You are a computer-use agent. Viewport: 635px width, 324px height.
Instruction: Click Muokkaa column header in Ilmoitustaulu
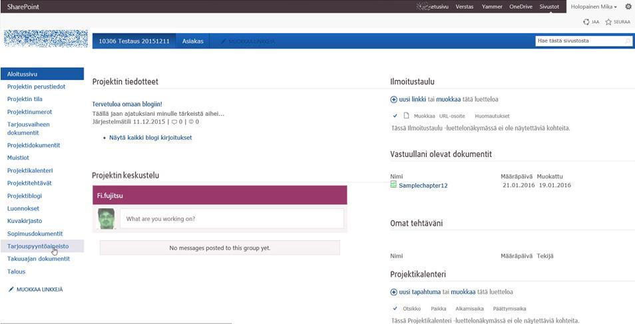pyautogui.click(x=423, y=116)
